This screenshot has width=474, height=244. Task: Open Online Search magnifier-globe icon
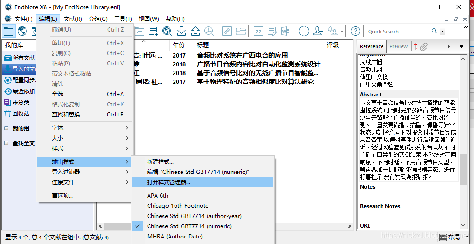pos(167,31)
